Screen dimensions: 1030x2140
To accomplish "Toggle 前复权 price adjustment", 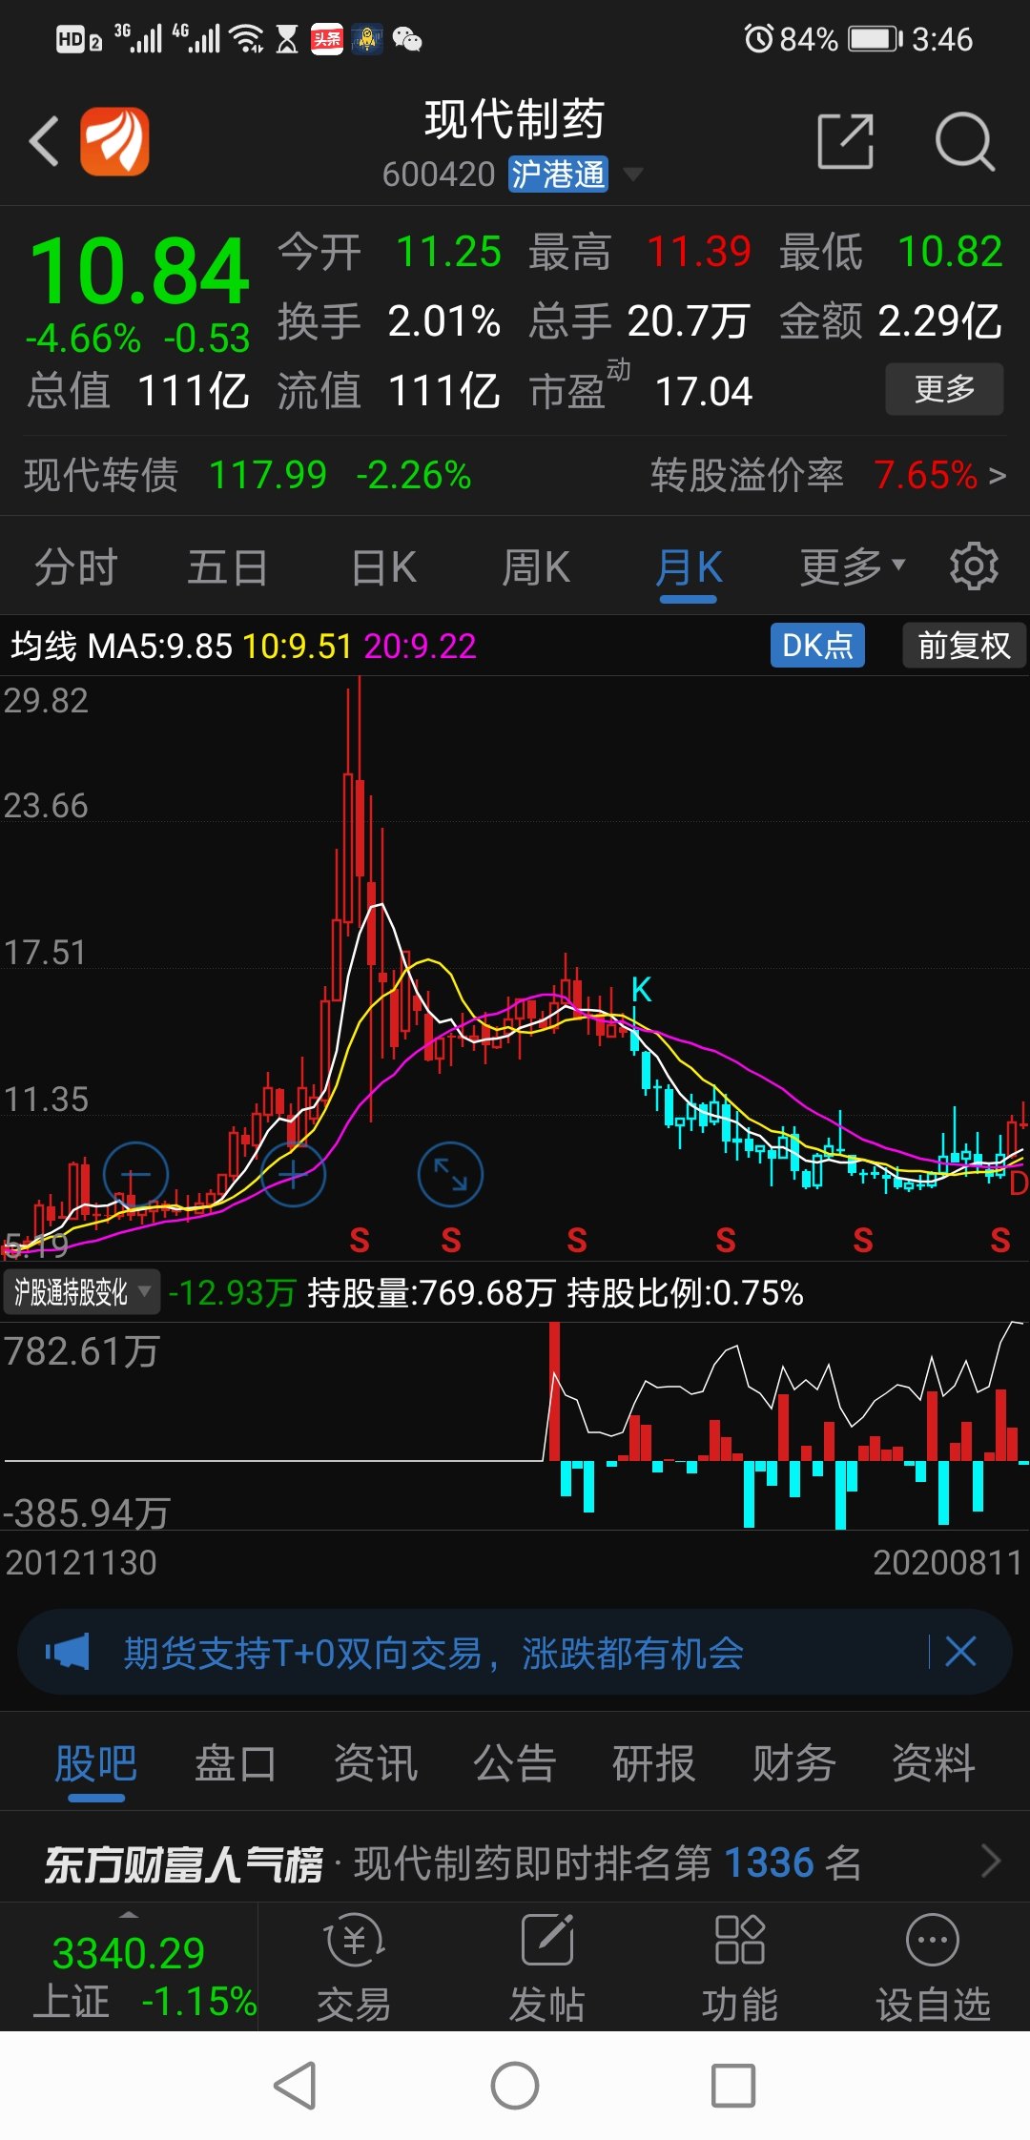I will tap(963, 646).
